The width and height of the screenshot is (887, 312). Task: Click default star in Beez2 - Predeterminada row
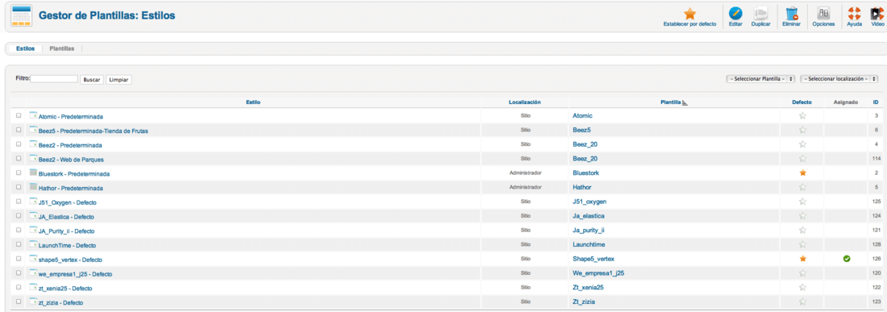(x=802, y=144)
